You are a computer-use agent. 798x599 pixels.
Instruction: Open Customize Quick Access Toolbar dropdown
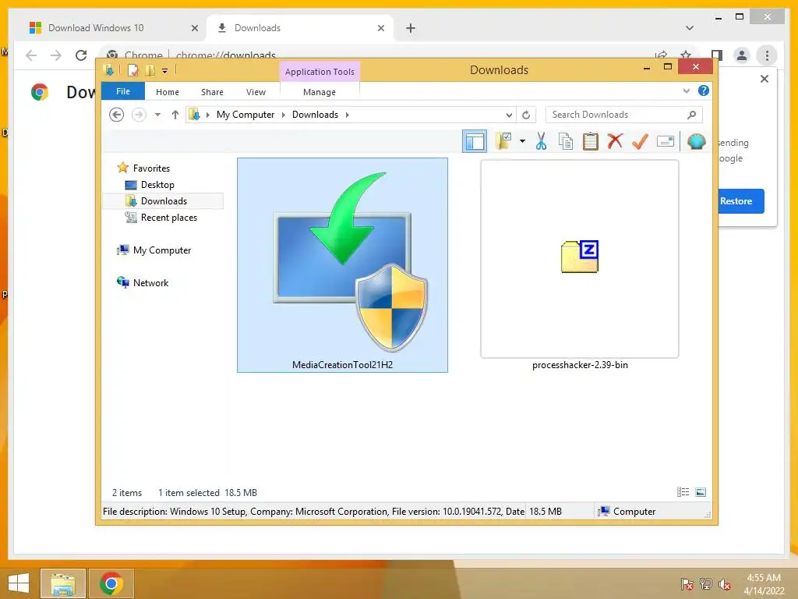[x=165, y=71]
